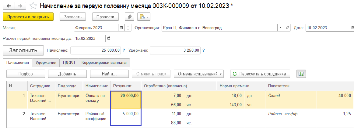The width and height of the screenshot is (354, 128).
Task: Click the Recalculate refresh icon on Пересчитать сотрудника
Action: (x=235, y=74)
